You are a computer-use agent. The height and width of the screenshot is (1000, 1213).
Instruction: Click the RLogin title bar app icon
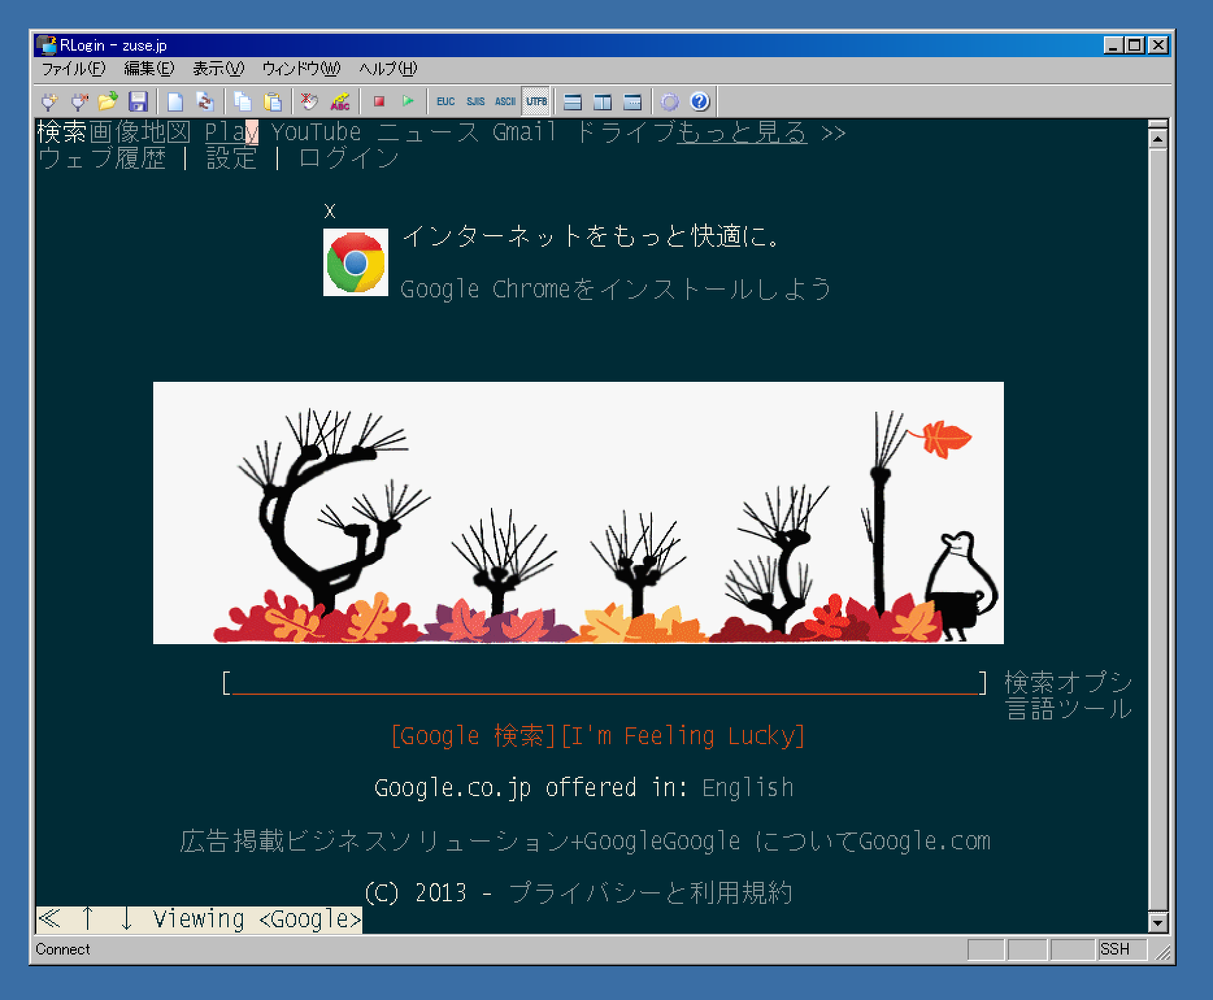click(47, 45)
